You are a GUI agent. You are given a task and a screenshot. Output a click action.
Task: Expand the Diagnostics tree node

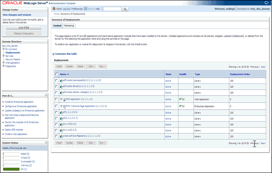pyautogui.click(x=4, y=66)
